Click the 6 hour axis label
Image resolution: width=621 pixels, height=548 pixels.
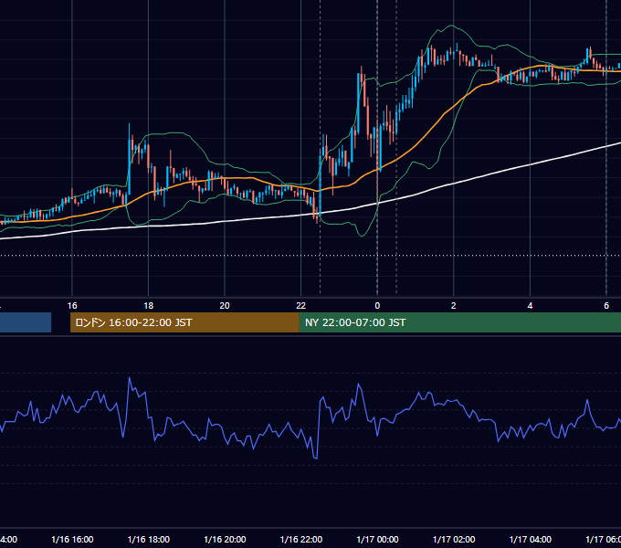pyautogui.click(x=606, y=306)
